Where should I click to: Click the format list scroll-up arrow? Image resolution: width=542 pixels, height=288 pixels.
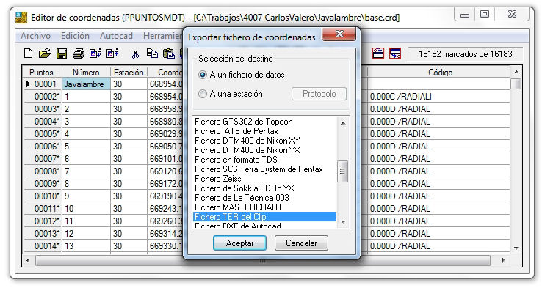point(343,123)
